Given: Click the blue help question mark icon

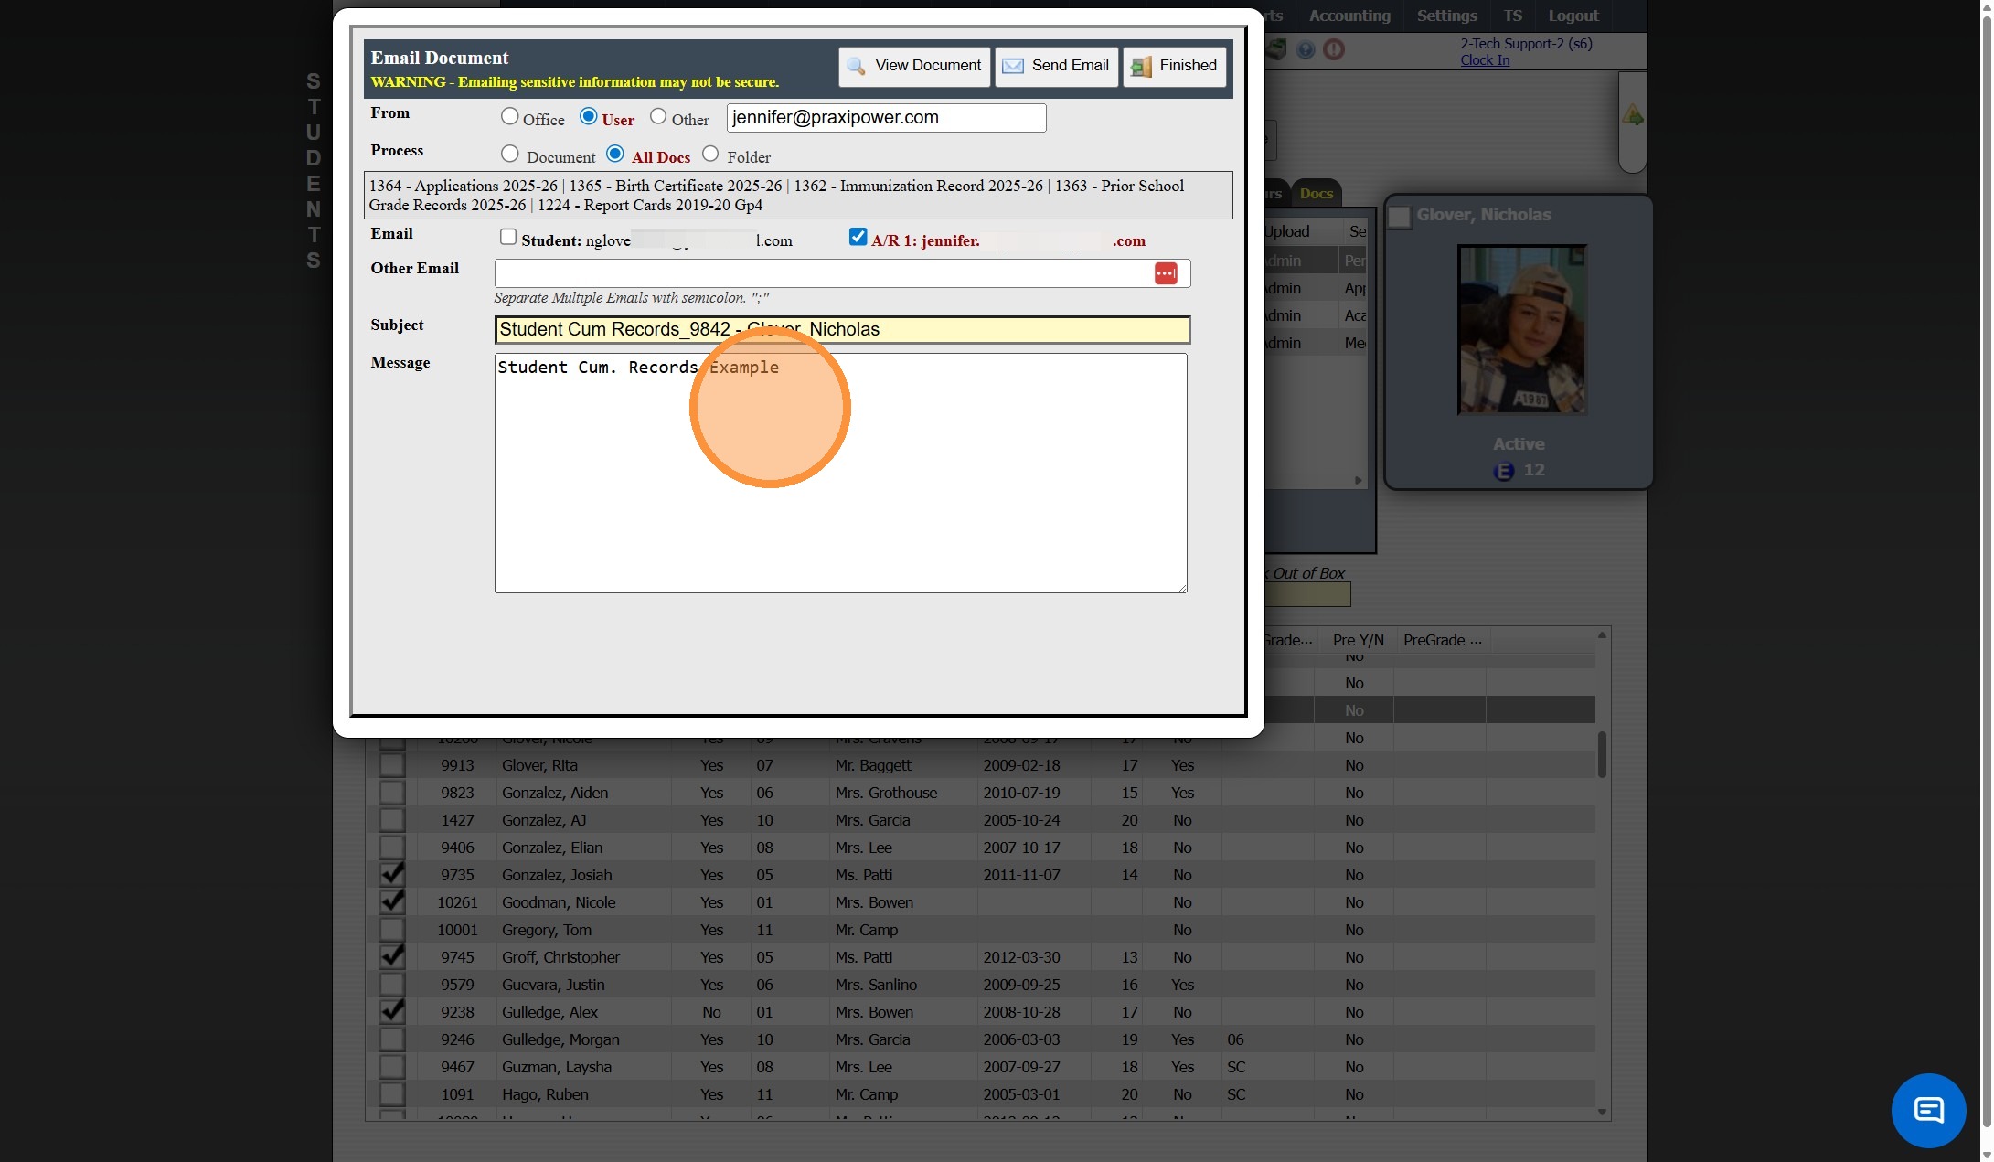Looking at the screenshot, I should click(1306, 50).
